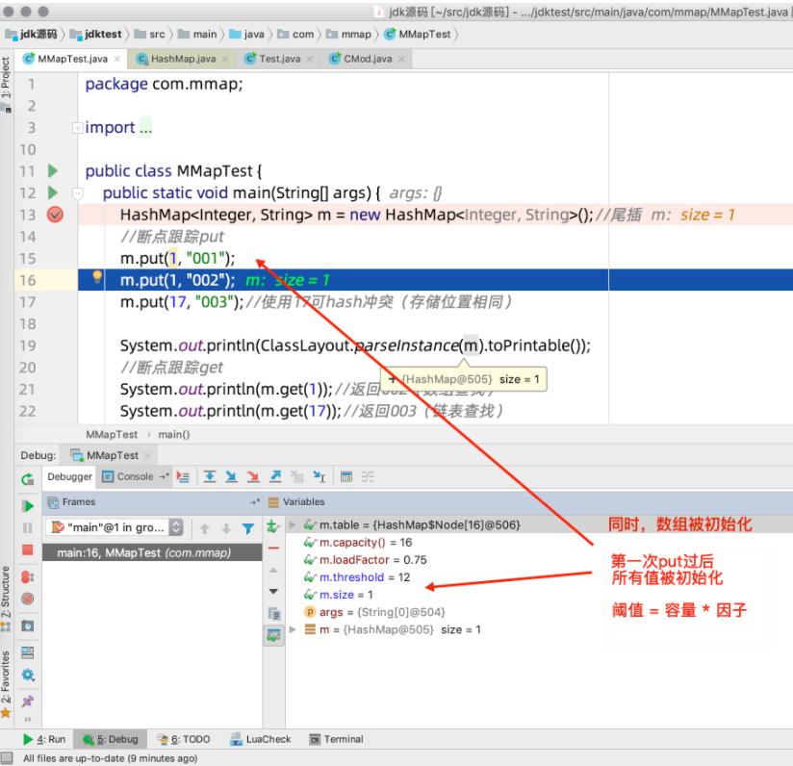Click Duplicate Watch icon
Screen dimensions: 793x766
pyautogui.click(x=273, y=614)
